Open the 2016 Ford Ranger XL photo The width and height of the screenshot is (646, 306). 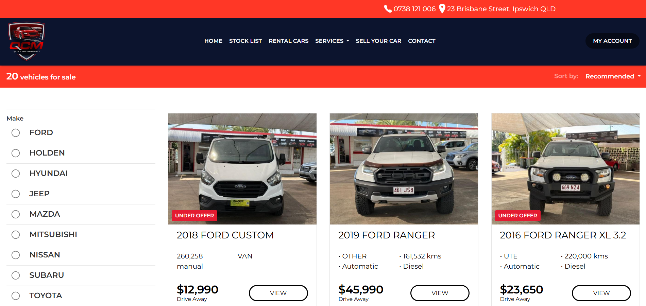565,169
